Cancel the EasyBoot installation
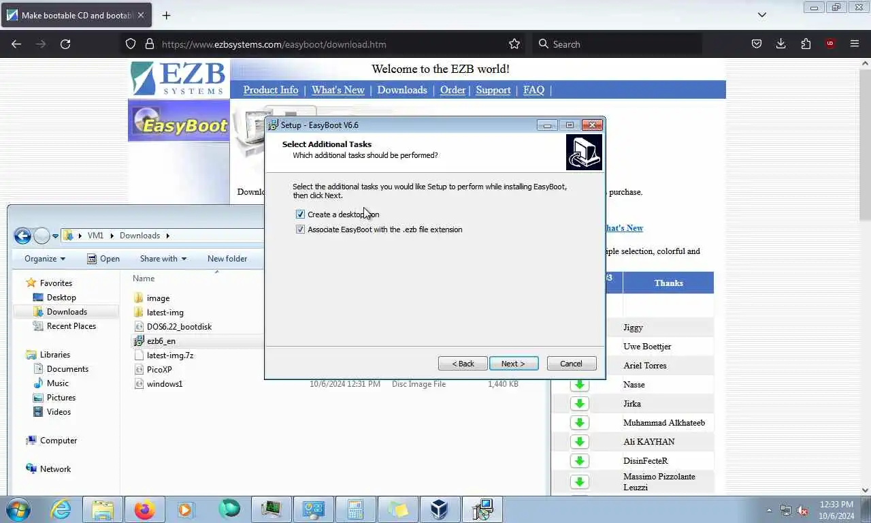The height and width of the screenshot is (523, 871). [572, 364]
